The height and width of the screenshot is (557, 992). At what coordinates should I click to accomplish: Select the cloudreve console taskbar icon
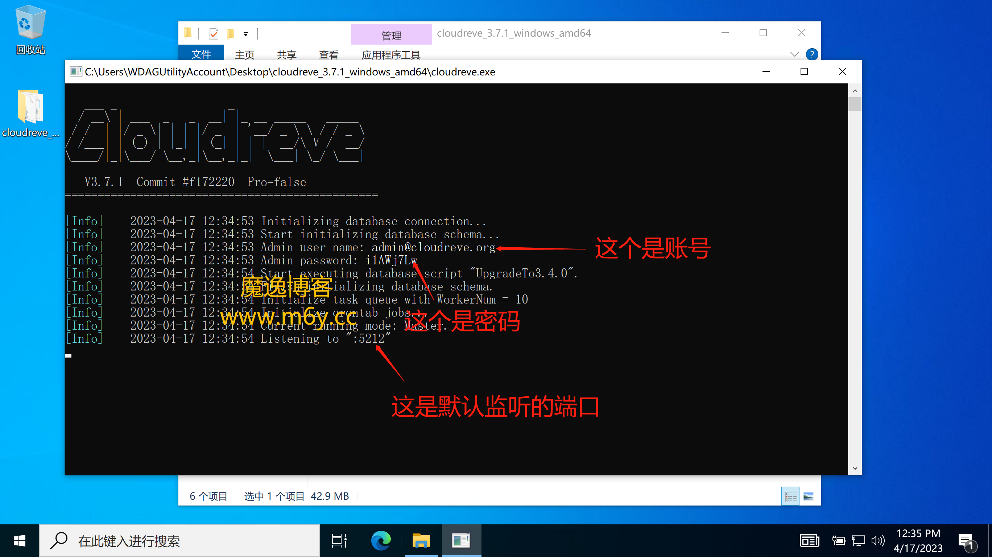pos(461,541)
